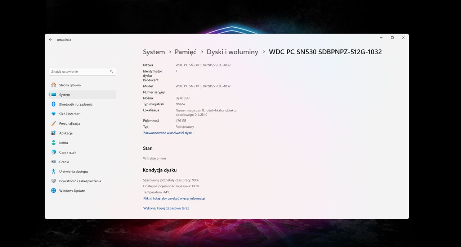Screen dimensions: 461x247
Task: Click the System monitor icon
Action: pos(54,95)
